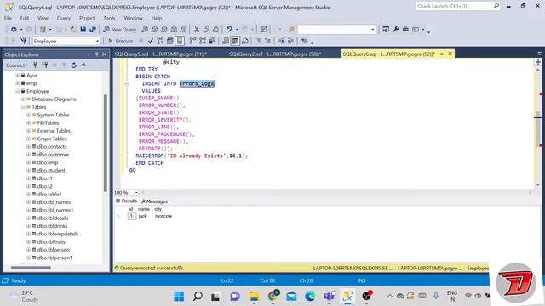Image resolution: width=545 pixels, height=306 pixels.
Task: Close the SQLQuery6.sql tab
Action: (x=450, y=54)
